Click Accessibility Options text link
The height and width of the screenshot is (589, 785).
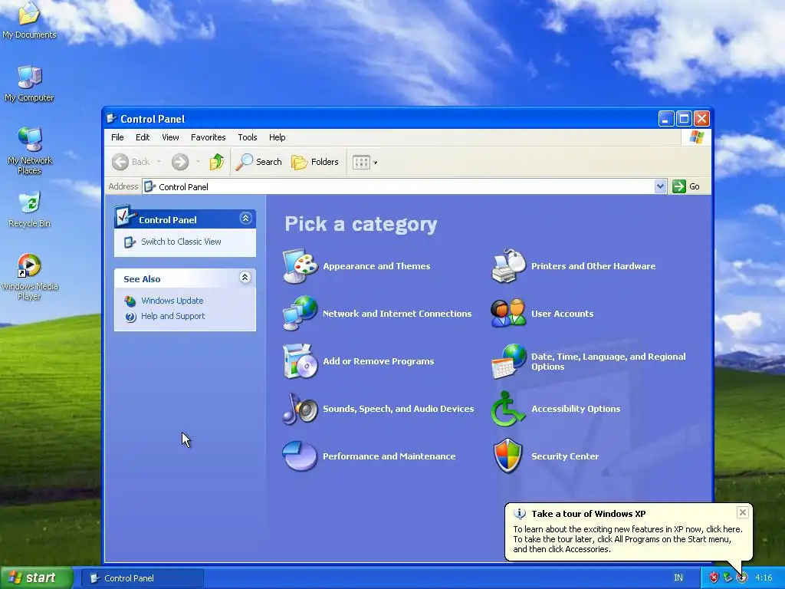[576, 409]
